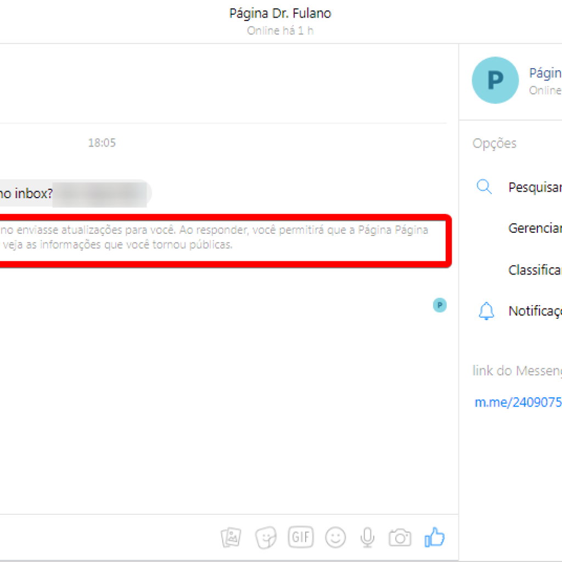Click the Opções section heading
The height and width of the screenshot is (562, 562).
click(494, 143)
